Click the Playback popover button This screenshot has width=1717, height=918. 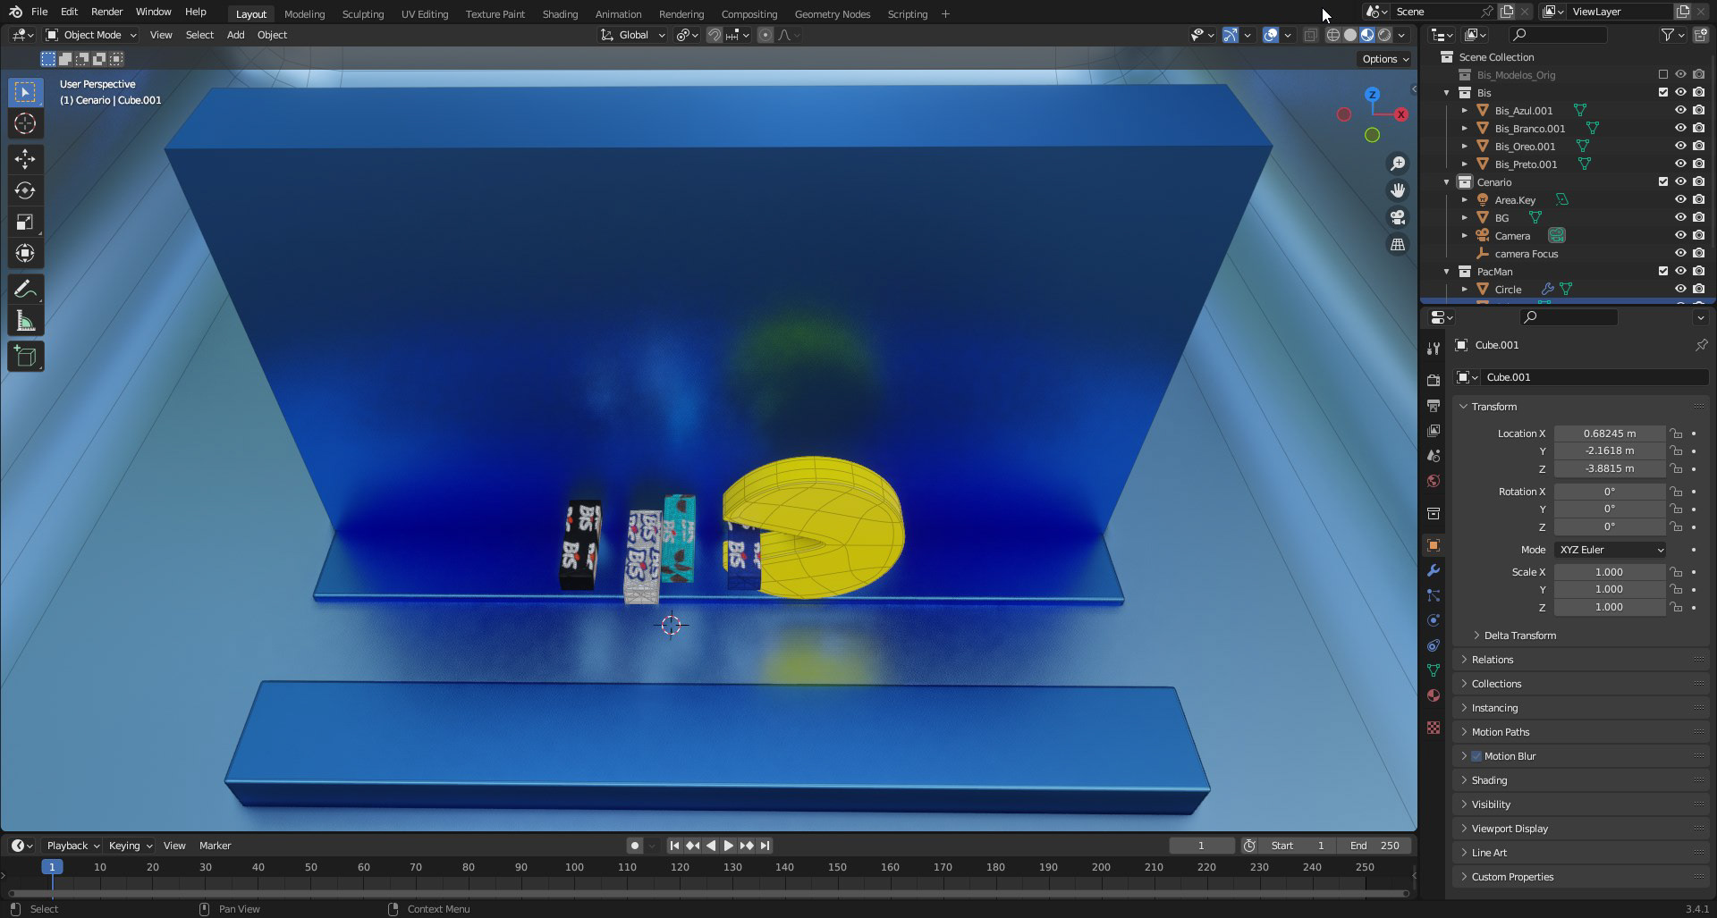(72, 846)
